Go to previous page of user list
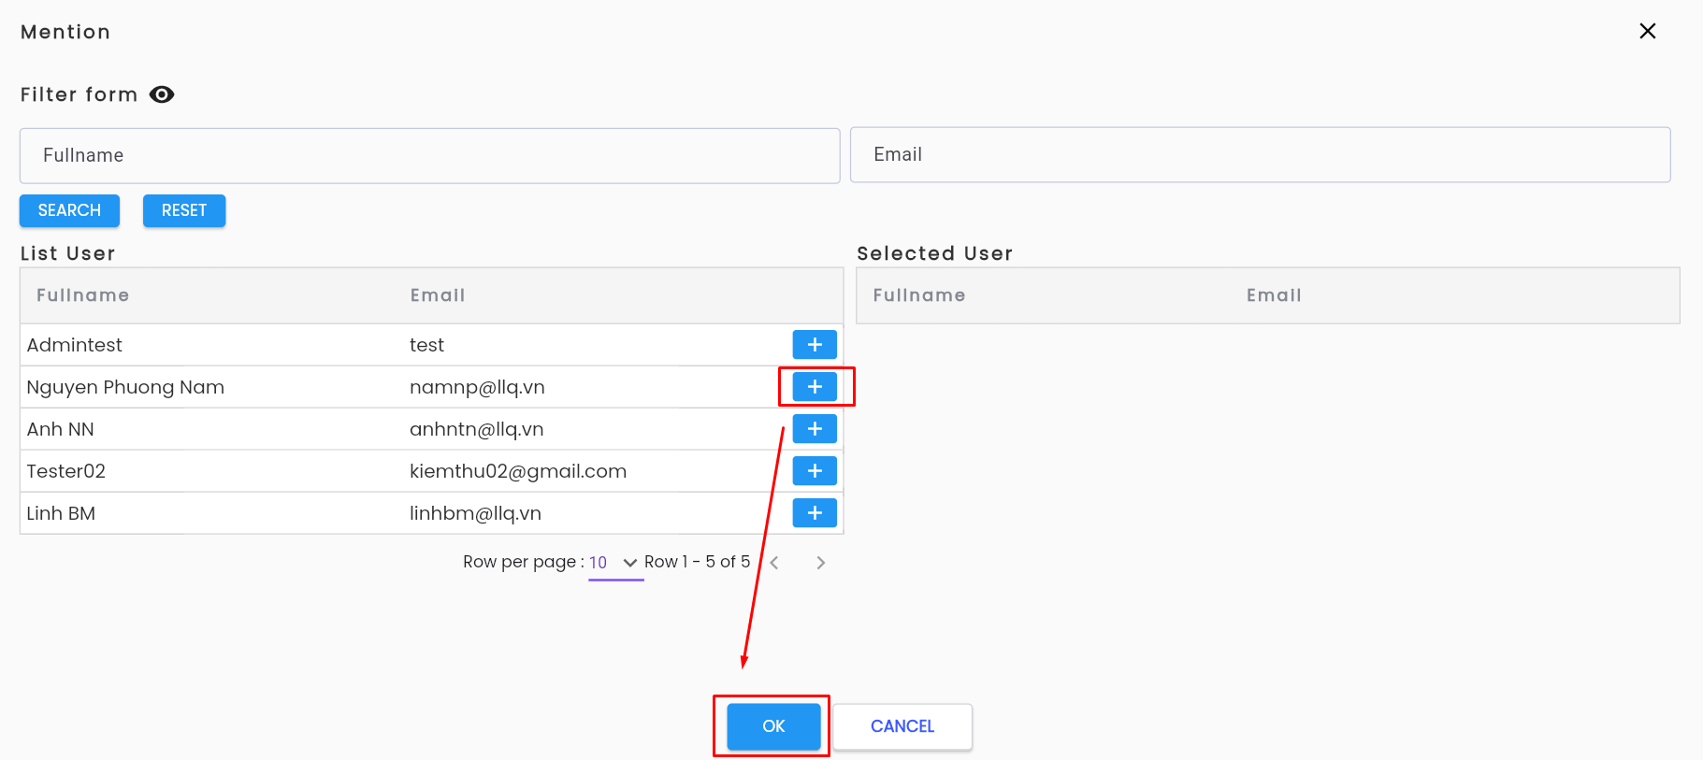1703x760 pixels. coord(774,563)
